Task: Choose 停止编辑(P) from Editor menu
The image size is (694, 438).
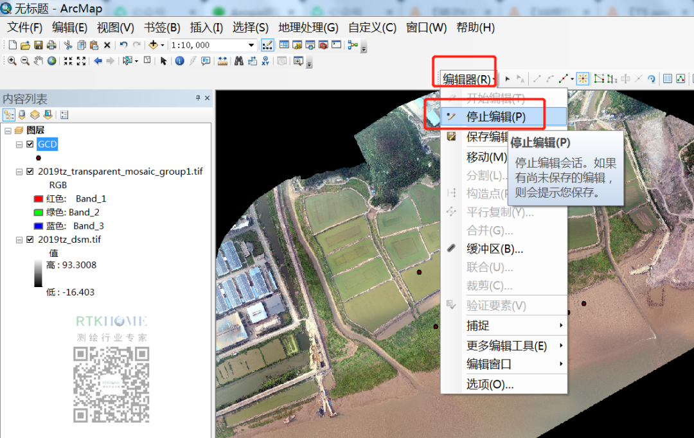Action: tap(495, 117)
